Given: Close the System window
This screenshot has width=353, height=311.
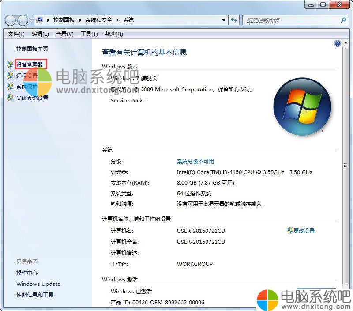Looking at the screenshot, I should coord(339,4).
